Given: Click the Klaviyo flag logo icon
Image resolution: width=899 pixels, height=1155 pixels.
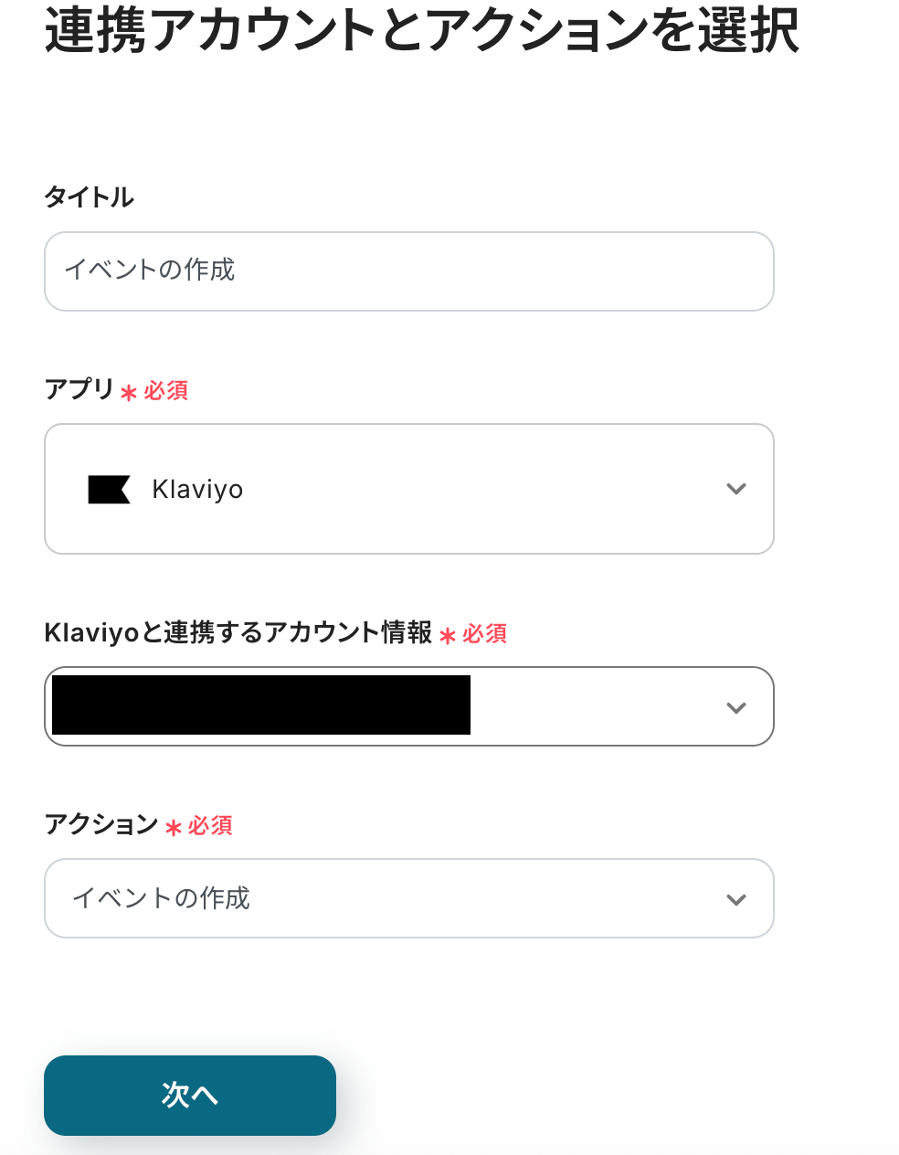Looking at the screenshot, I should [109, 490].
